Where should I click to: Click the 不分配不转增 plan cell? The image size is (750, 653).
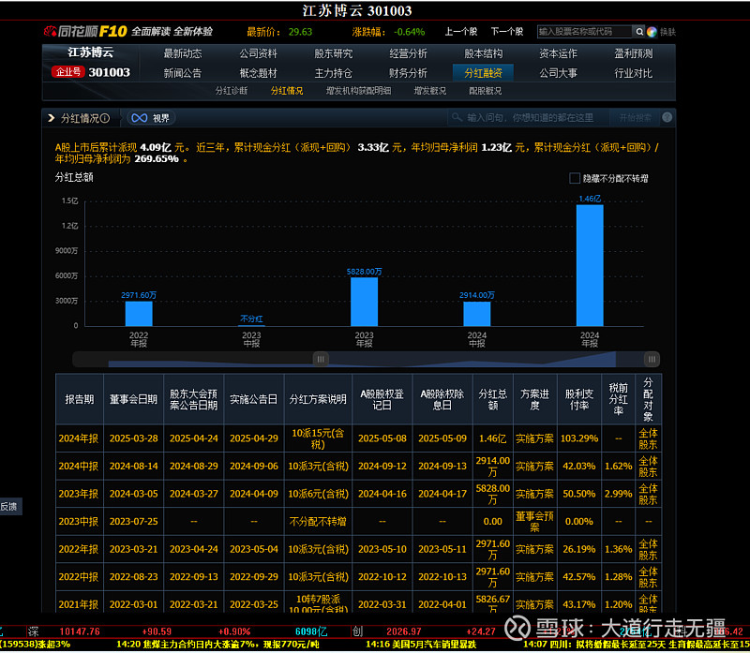(318, 522)
